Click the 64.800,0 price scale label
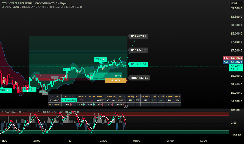The image size is (244, 144). [x=236, y=101]
